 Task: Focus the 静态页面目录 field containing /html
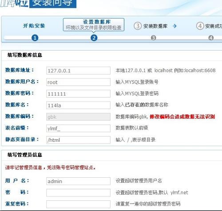pyautogui.click(x=78, y=140)
